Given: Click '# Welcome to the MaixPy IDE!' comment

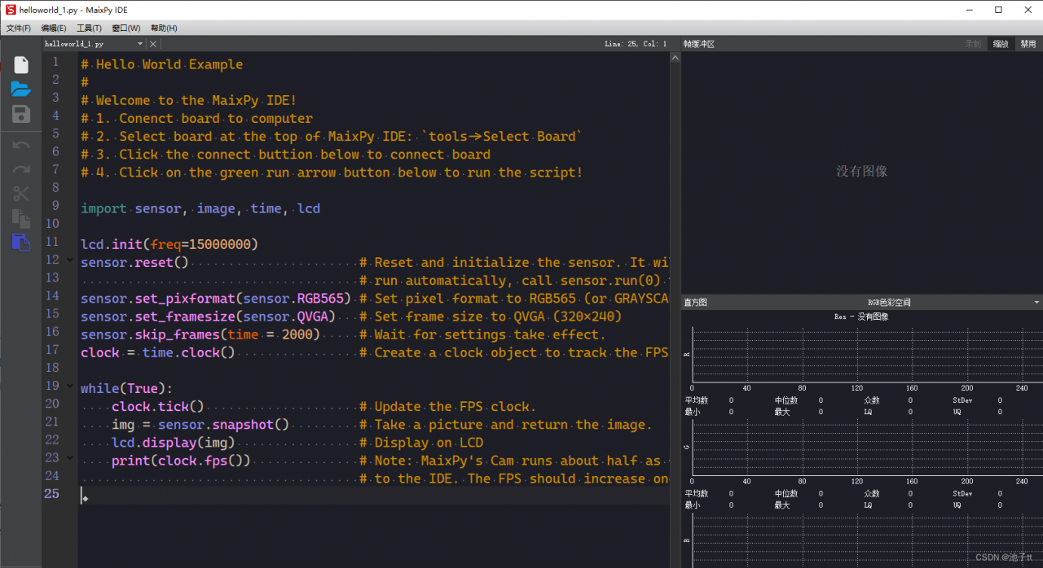Looking at the screenshot, I should [x=188, y=100].
